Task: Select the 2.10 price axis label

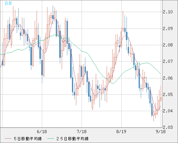Action: 168,12
